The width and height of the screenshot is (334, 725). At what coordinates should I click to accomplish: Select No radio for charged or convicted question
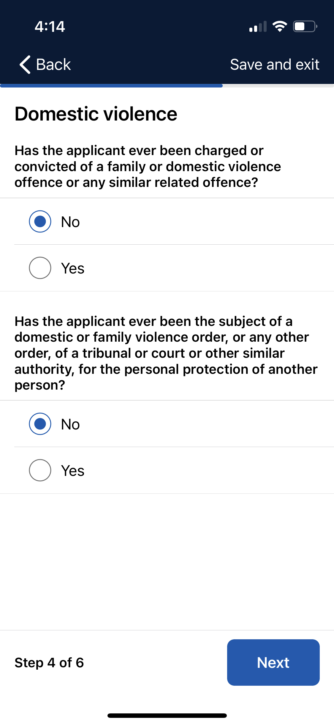[x=40, y=221]
